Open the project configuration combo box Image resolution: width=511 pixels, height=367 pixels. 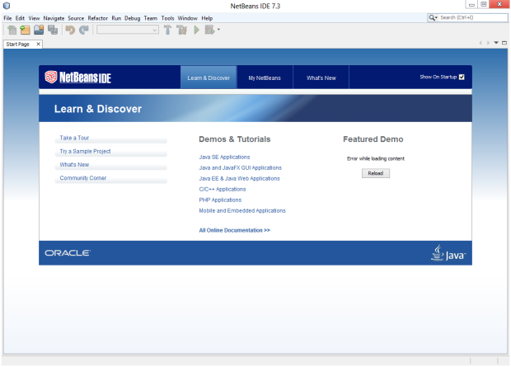click(128, 30)
